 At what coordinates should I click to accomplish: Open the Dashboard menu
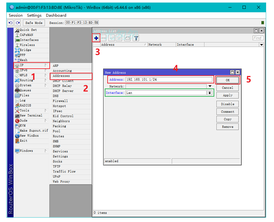[56, 15]
